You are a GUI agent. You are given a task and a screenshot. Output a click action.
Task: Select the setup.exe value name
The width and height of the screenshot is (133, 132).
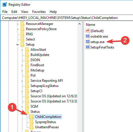click(97, 42)
